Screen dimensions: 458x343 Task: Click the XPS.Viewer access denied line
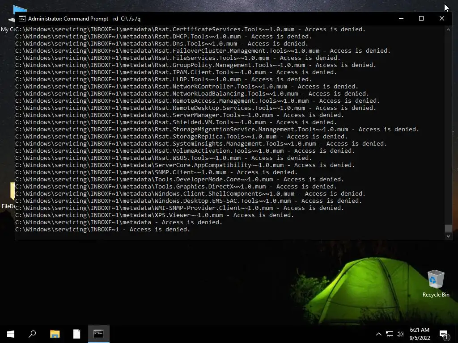point(154,215)
